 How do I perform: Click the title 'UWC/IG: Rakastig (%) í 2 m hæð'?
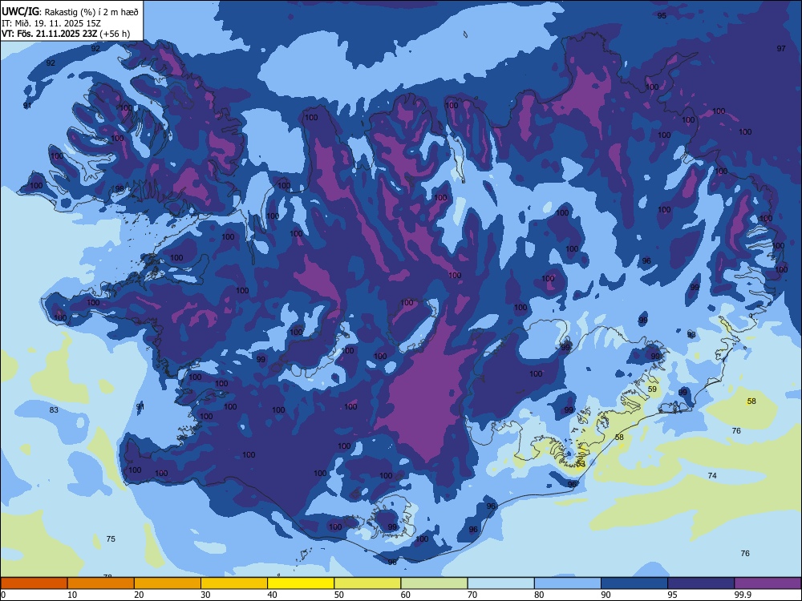pos(70,12)
